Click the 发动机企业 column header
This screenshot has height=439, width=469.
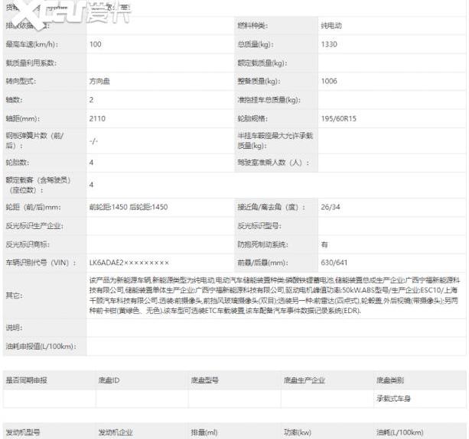point(116,432)
